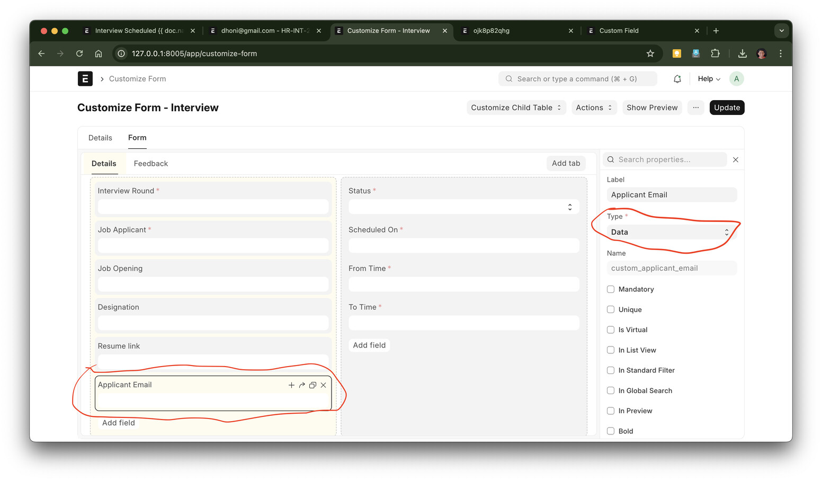Switch to the Feedback section tab
Viewport: 822px width, 481px height.
(151, 164)
